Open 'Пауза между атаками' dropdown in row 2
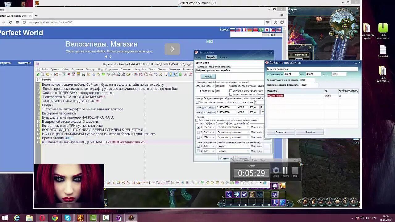This screenshot has width=395, height=222. point(233,132)
